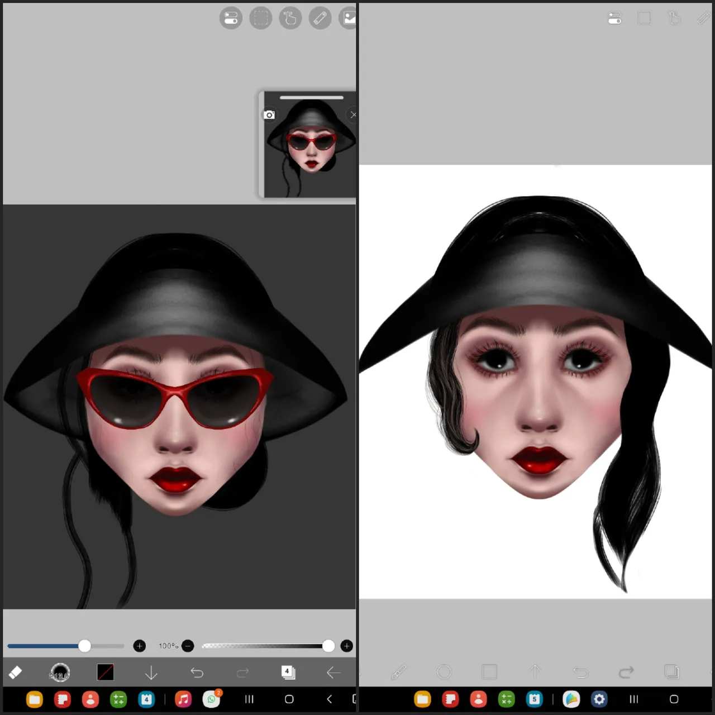Viewport: 715px width, 715px height.
Task: Tap the up arrow in right toolbar
Action: 535,671
